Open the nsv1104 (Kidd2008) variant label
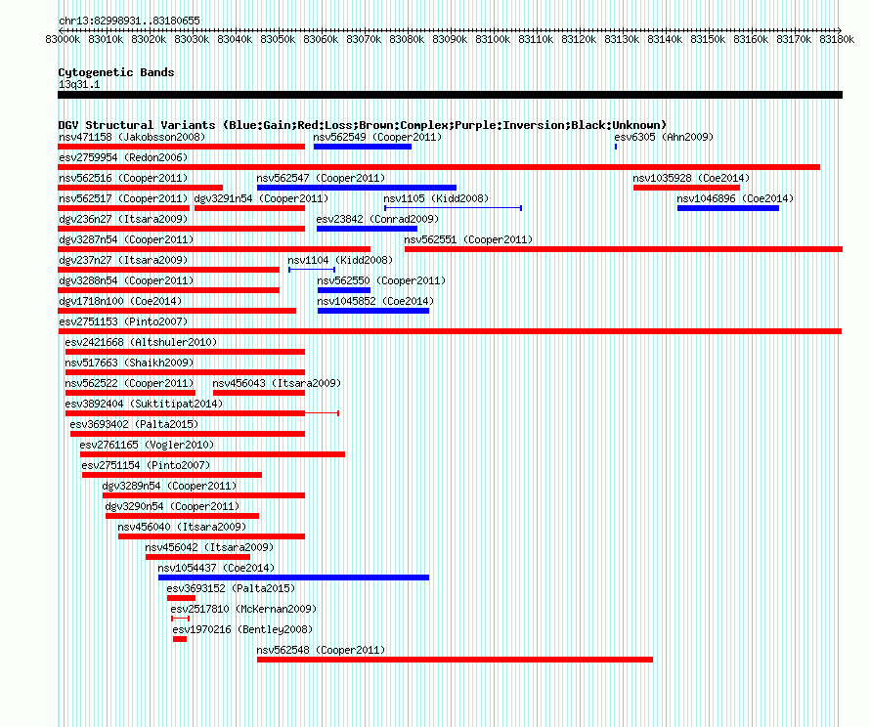 340,260
